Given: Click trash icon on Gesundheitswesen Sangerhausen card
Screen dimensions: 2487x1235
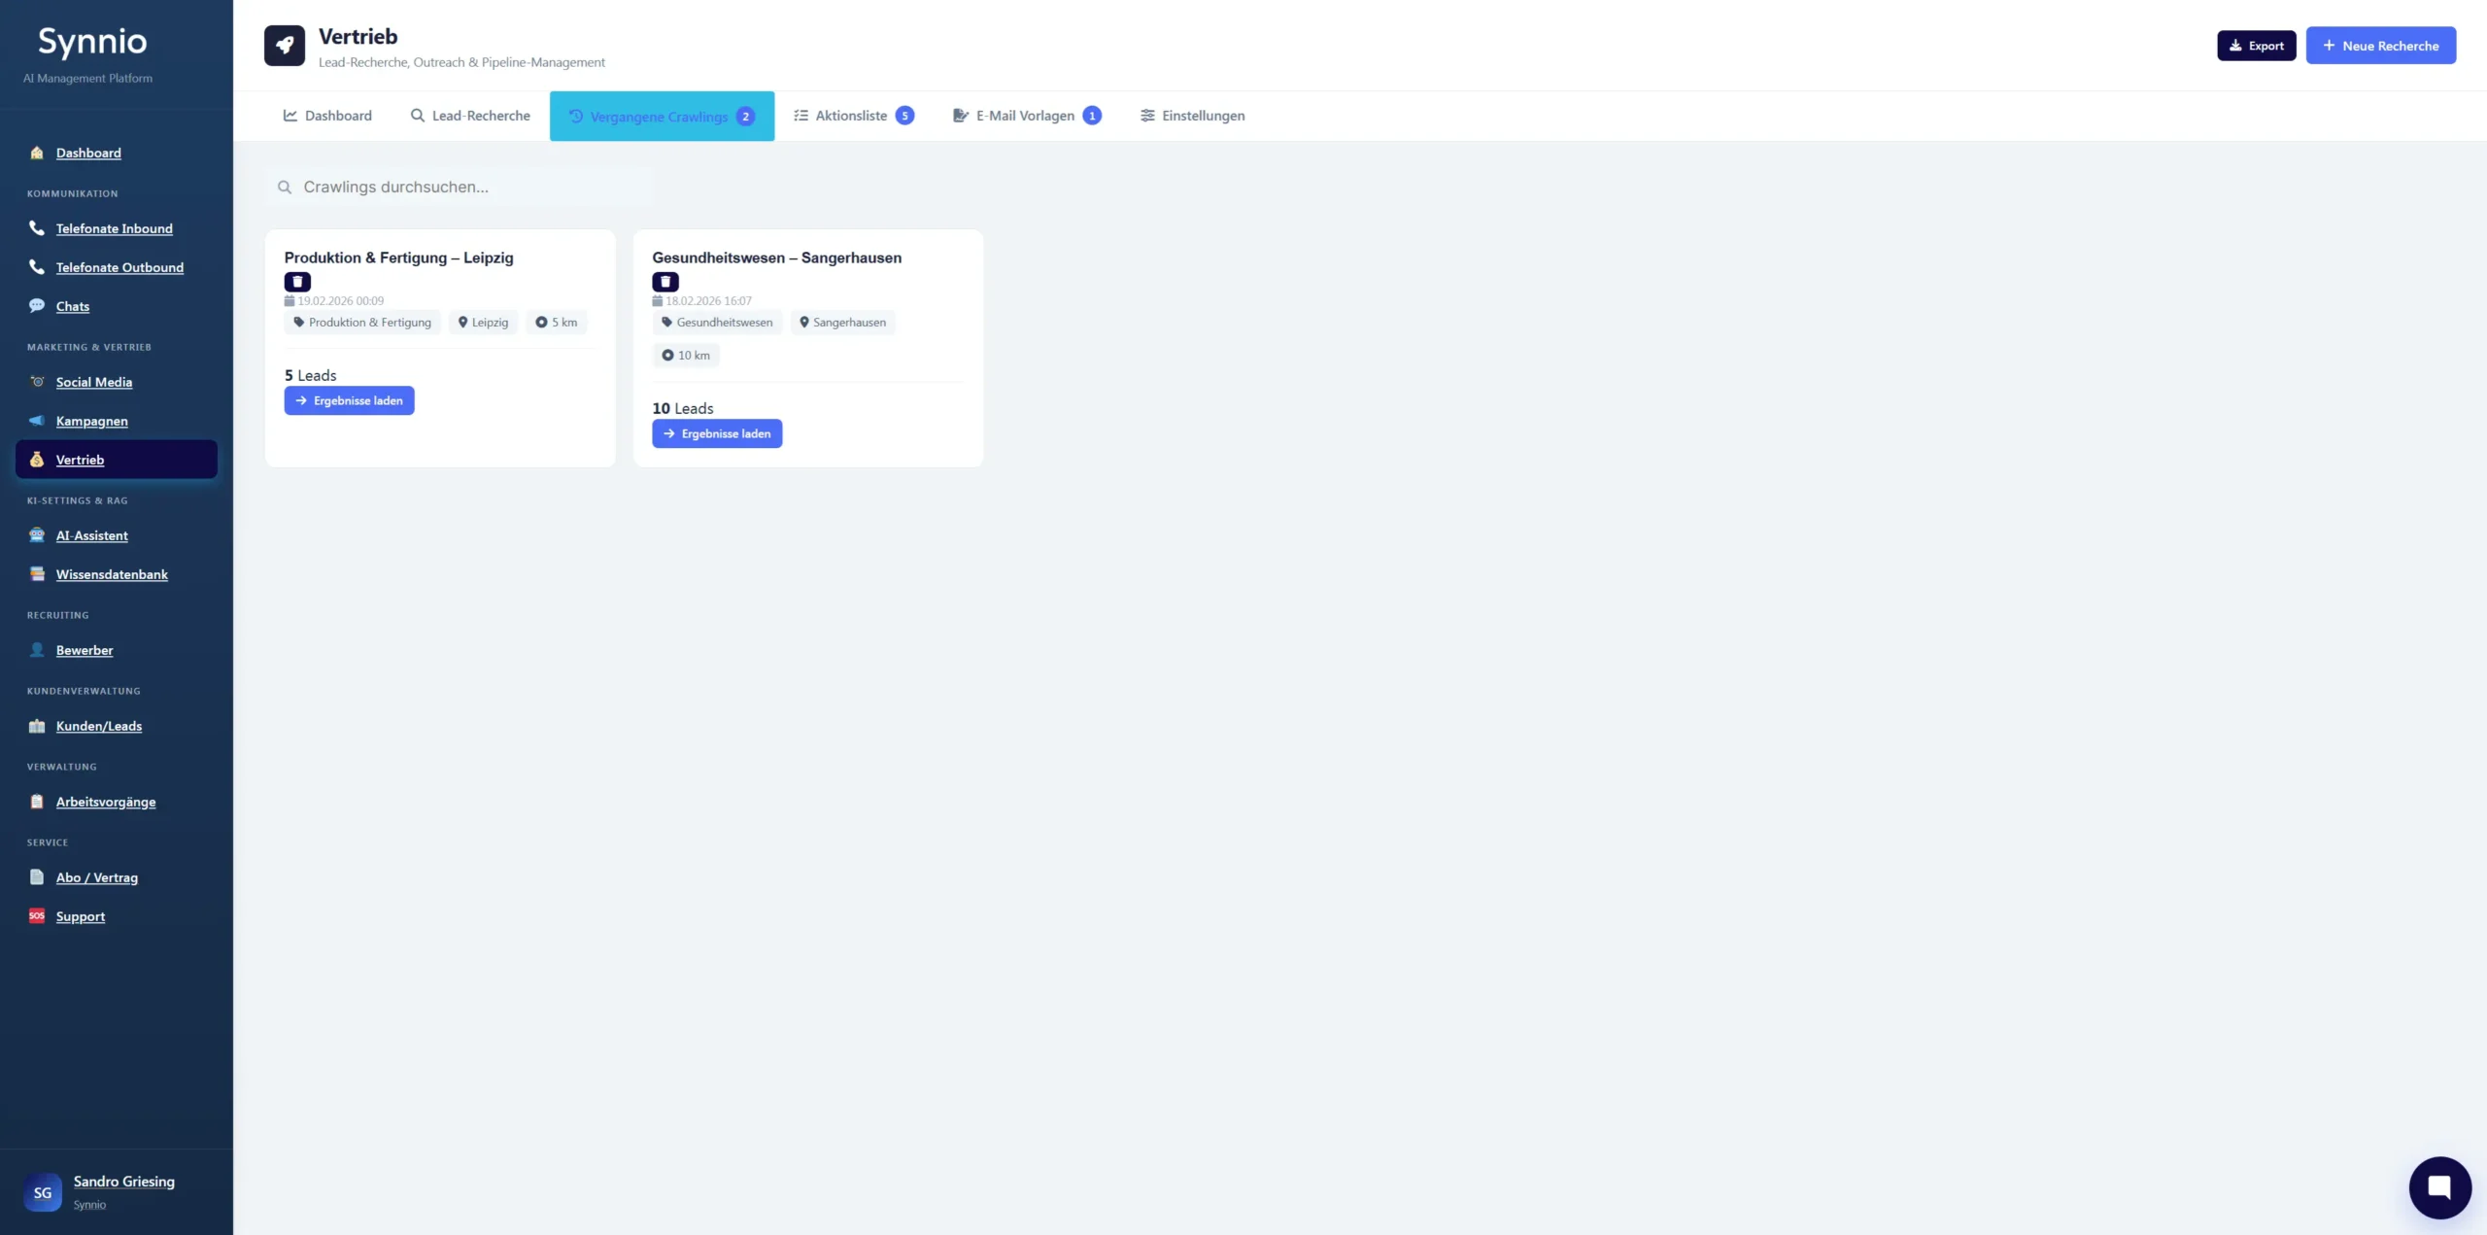Looking at the screenshot, I should [664, 282].
